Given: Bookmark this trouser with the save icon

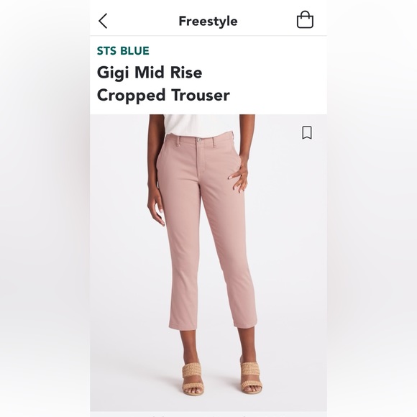Looking at the screenshot, I should (x=307, y=132).
